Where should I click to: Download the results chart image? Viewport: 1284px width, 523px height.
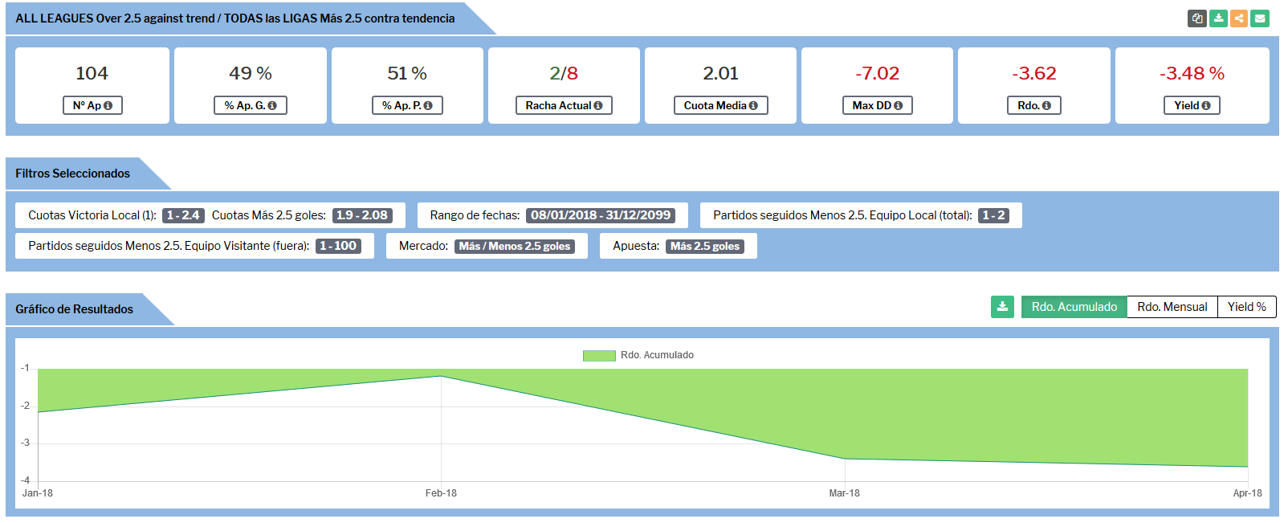[x=1002, y=307]
